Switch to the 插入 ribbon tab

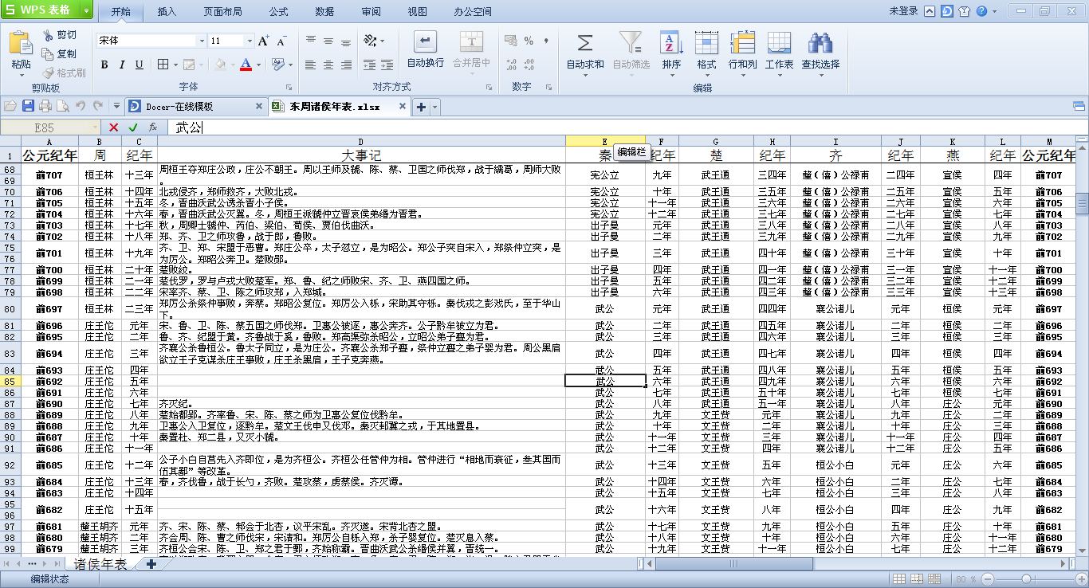click(x=167, y=12)
